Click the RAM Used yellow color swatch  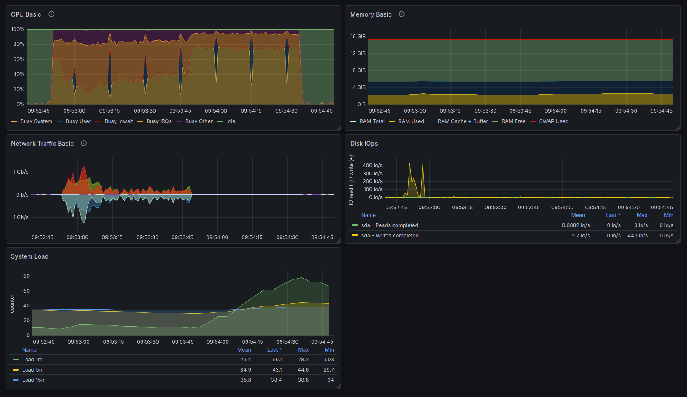392,121
